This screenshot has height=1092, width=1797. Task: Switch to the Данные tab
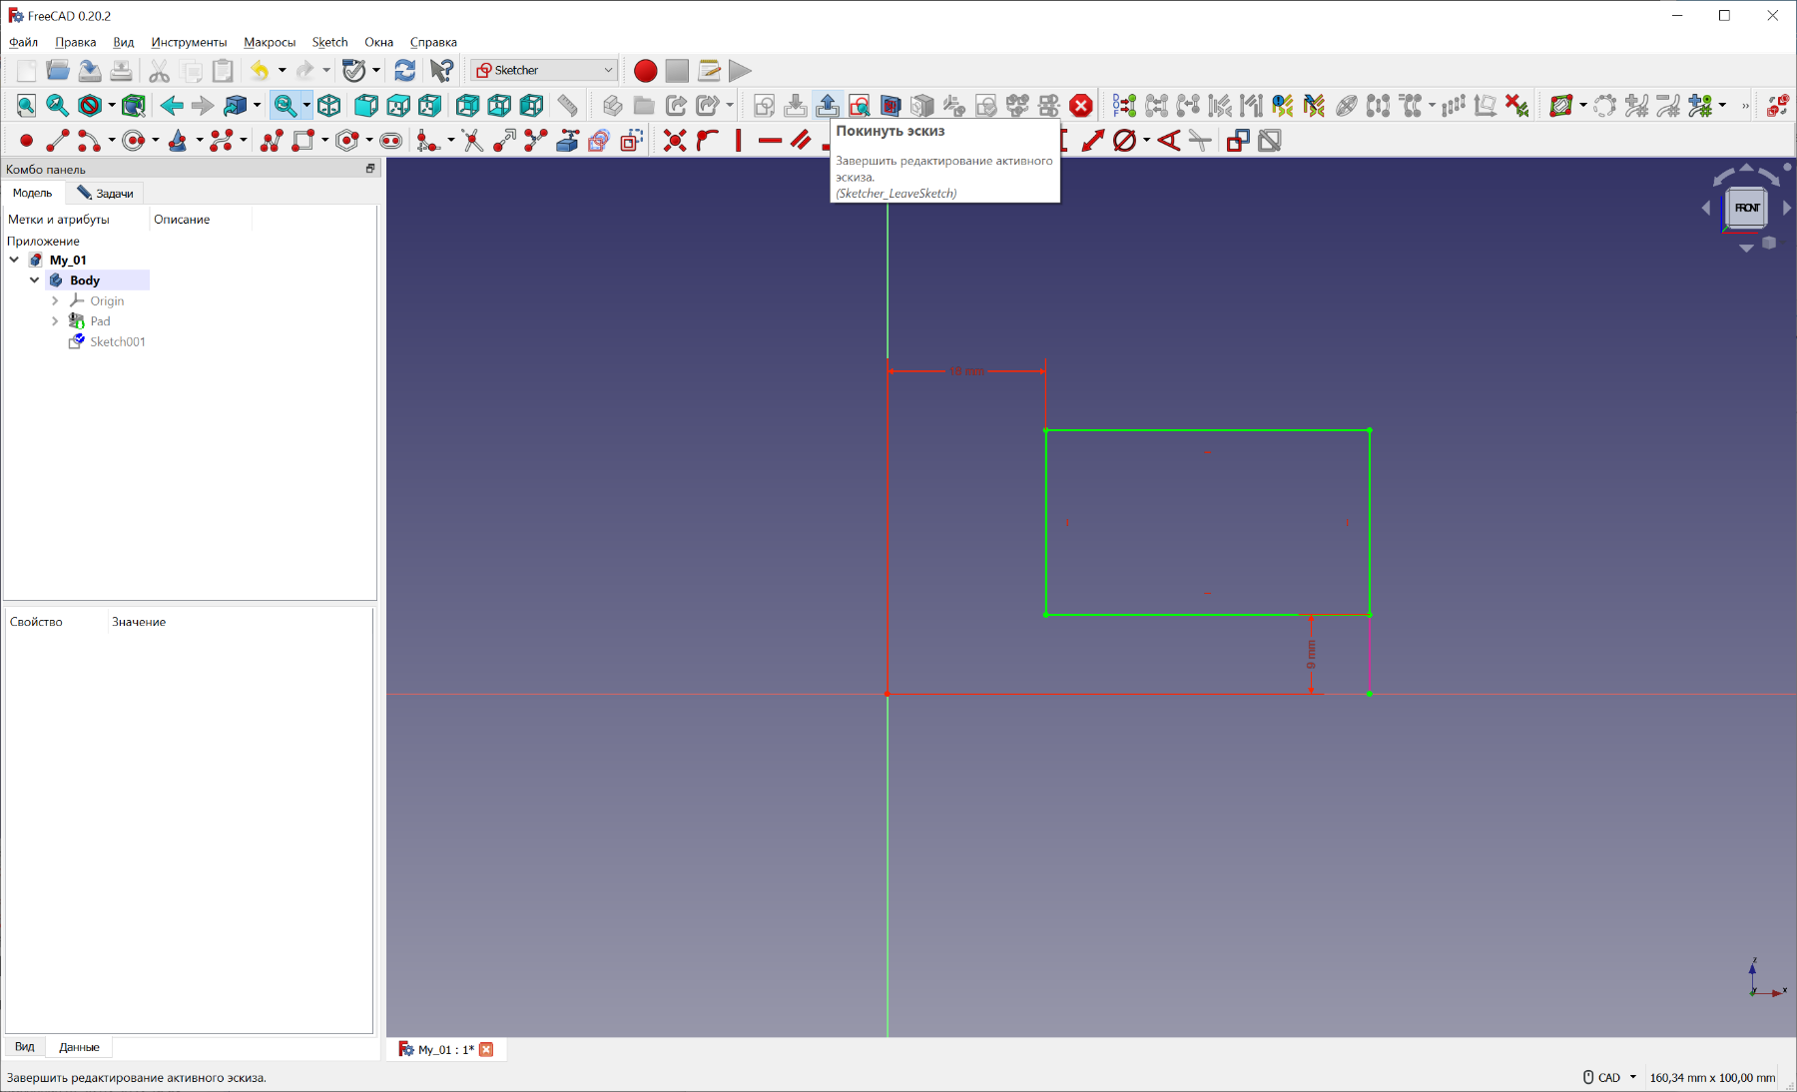79,1047
